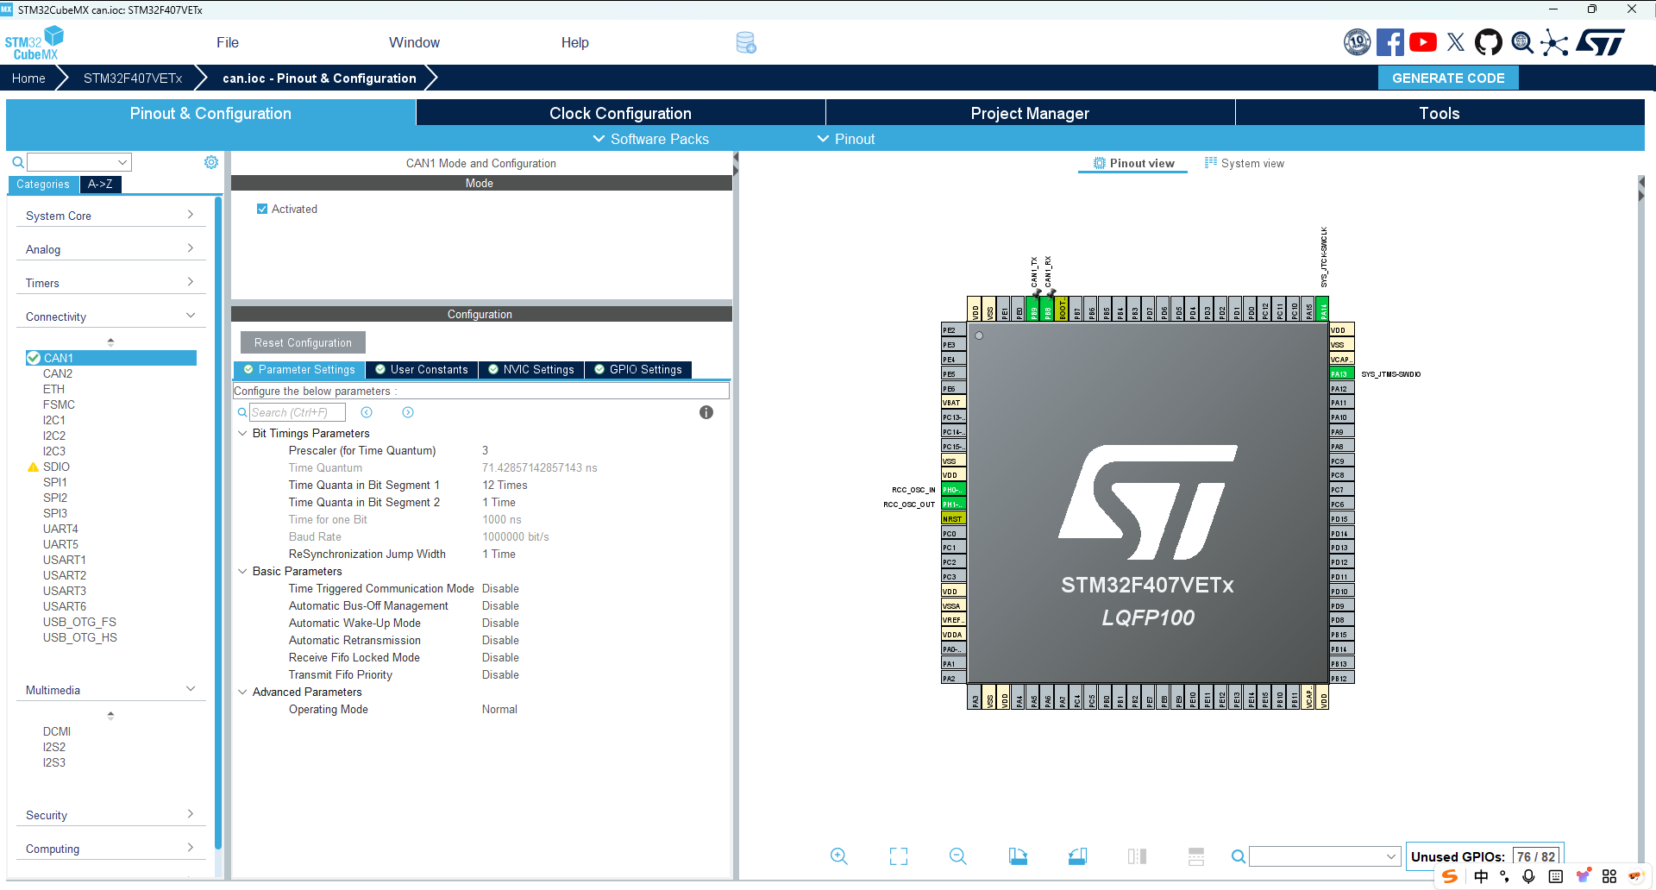Go to Home breadcrumb
This screenshot has height=890, width=1656.
(x=28, y=78)
